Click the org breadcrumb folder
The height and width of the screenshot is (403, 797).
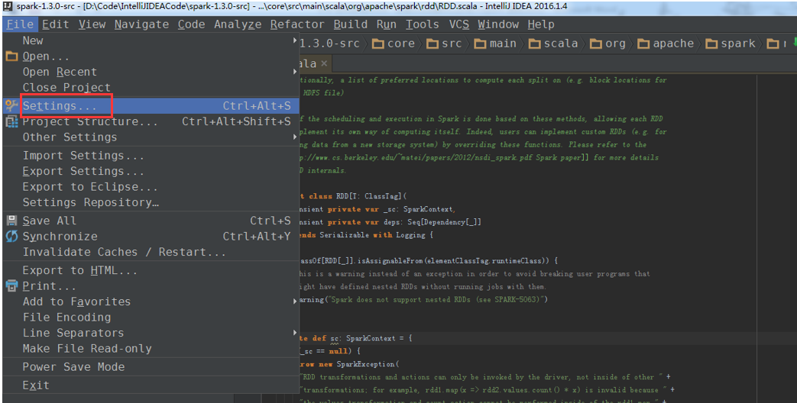(x=608, y=44)
